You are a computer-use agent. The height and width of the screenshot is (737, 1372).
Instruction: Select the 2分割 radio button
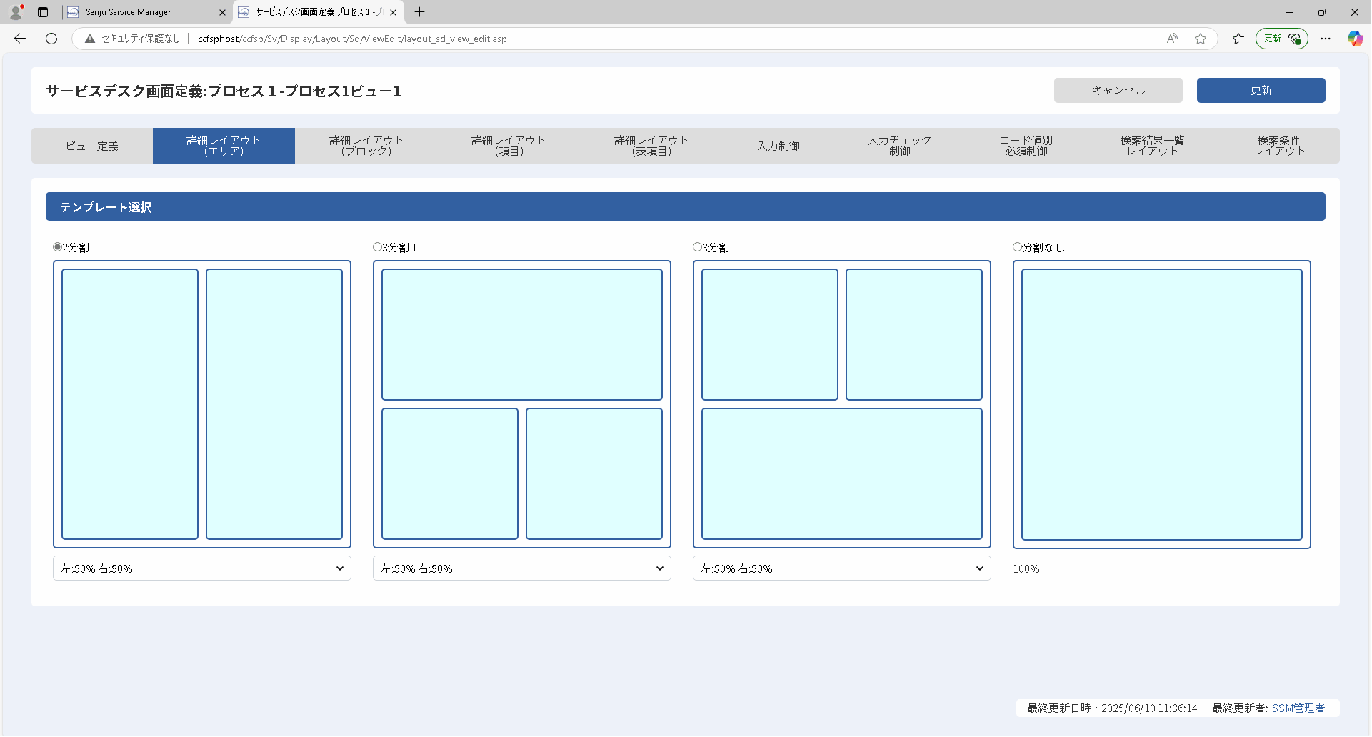(58, 247)
